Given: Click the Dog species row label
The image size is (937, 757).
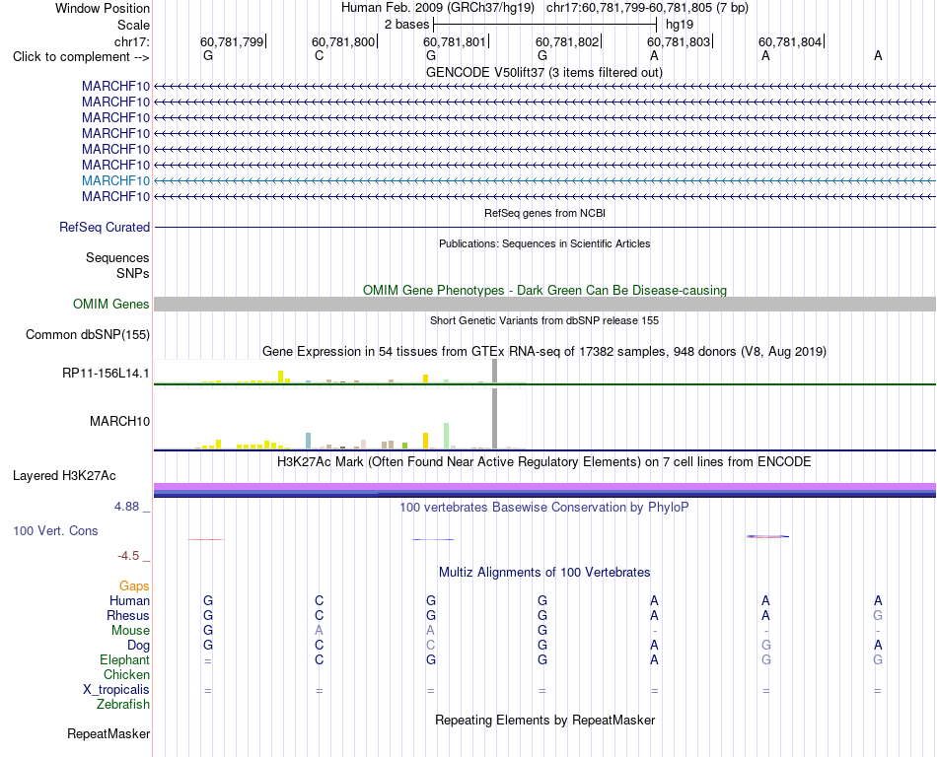Looking at the screenshot, I should click(139, 645).
